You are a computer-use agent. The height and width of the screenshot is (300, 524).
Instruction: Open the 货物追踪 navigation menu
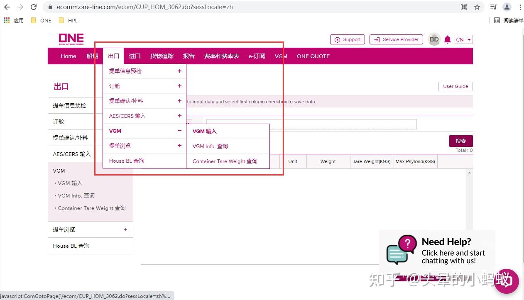tap(162, 56)
